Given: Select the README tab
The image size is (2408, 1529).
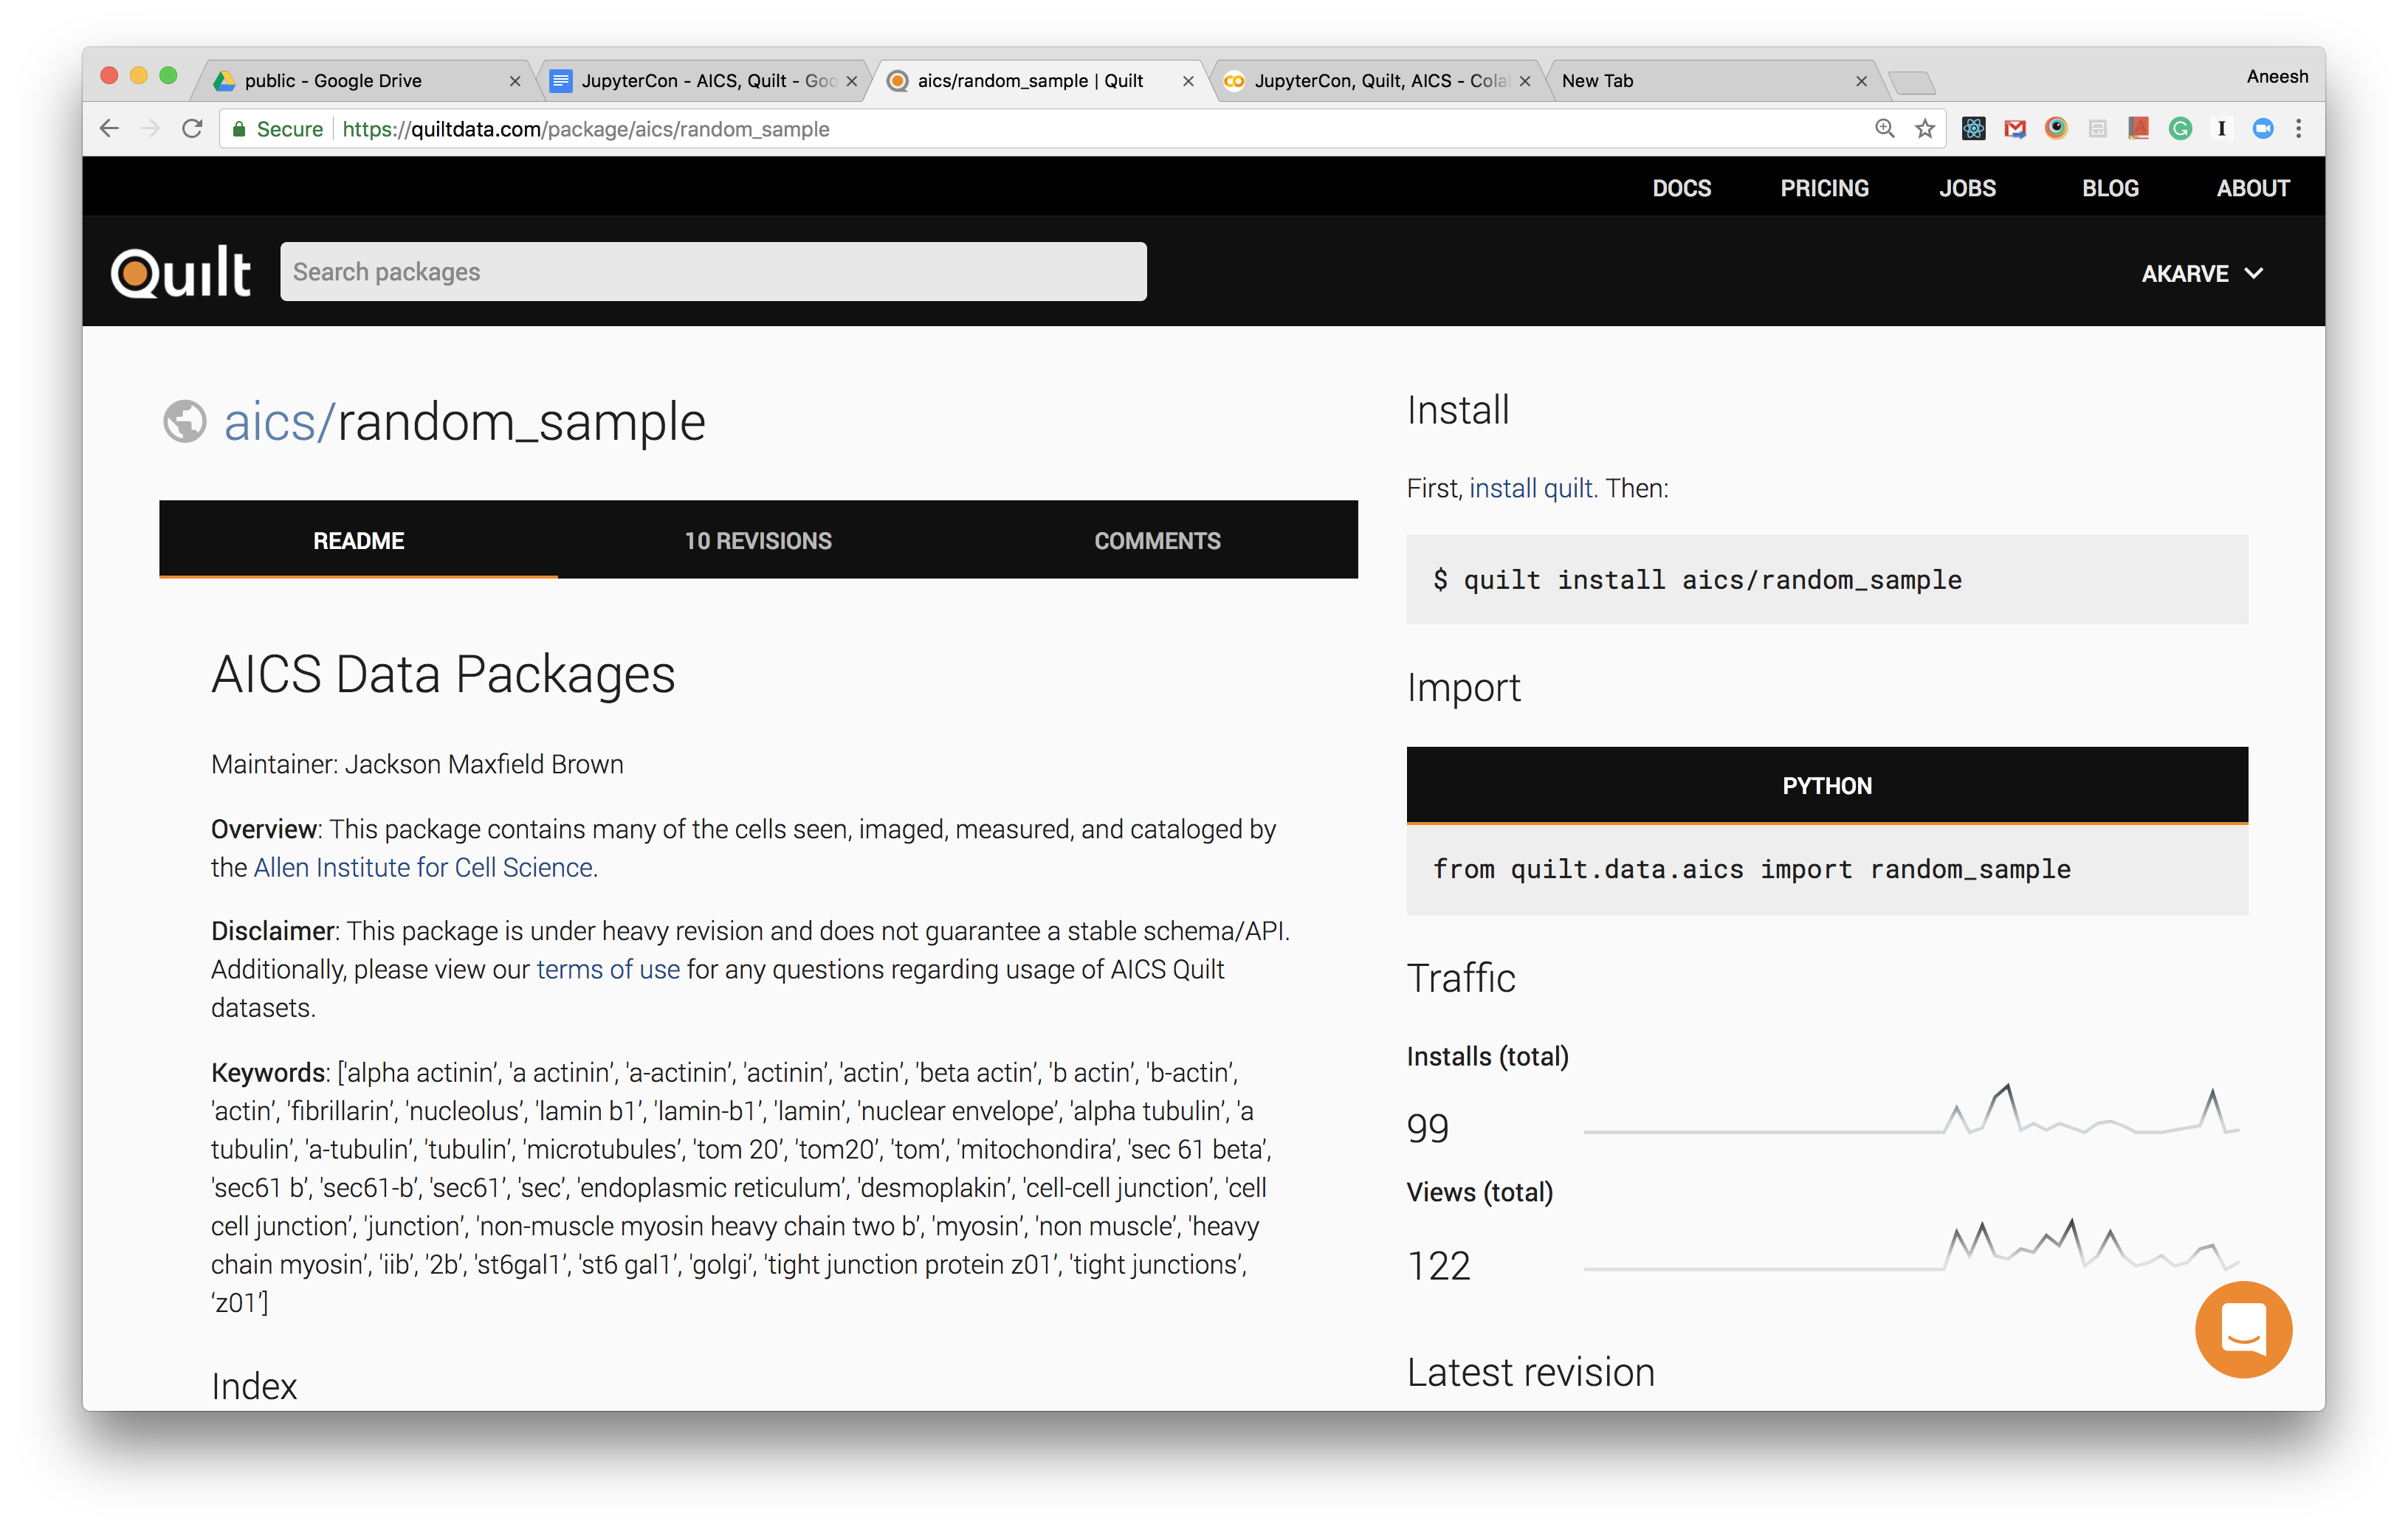Looking at the screenshot, I should (x=358, y=539).
